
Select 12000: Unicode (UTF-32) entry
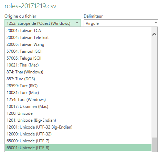coord(78,134)
